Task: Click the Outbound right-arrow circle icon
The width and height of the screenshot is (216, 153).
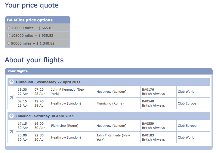Action: [11, 82]
